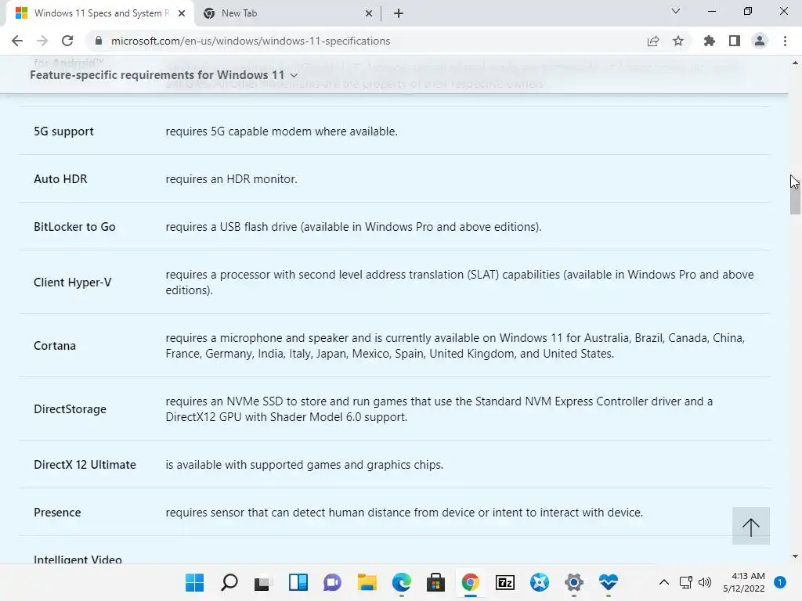802x601 pixels.
Task: View site info via padlock icon
Action: point(99,41)
